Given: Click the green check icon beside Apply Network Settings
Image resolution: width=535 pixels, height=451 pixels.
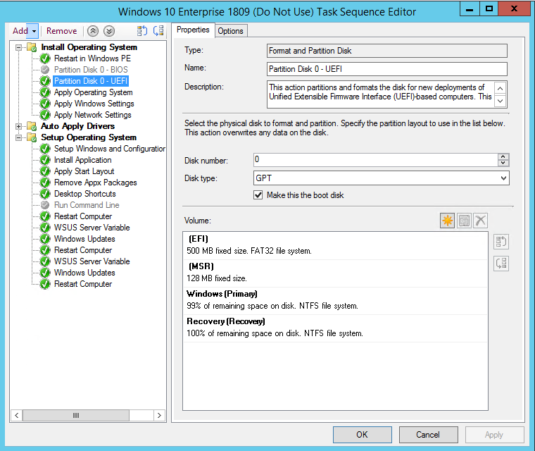Looking at the screenshot, I should pos(45,115).
